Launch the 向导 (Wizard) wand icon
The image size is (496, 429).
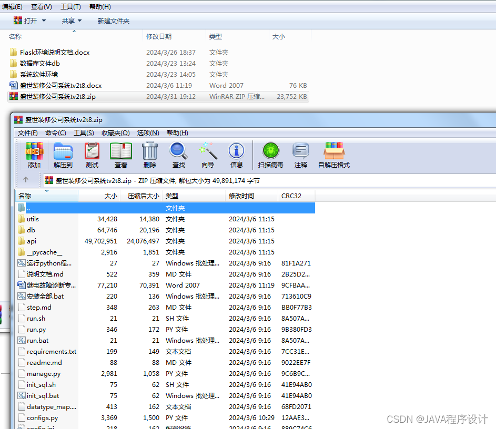click(x=208, y=155)
